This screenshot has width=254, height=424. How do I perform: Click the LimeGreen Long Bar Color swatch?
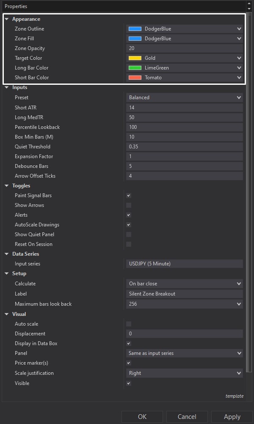(x=135, y=68)
